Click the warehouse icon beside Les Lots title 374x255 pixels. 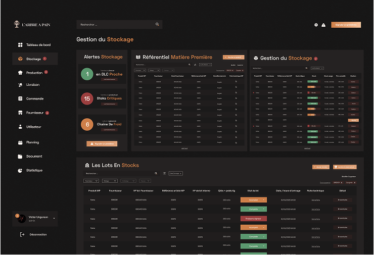click(x=87, y=165)
